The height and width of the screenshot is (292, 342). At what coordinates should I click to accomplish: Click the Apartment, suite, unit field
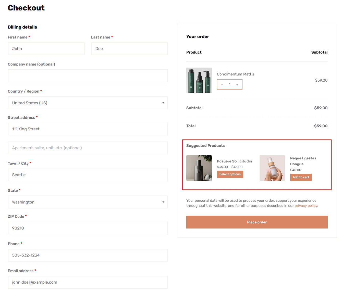click(88, 148)
